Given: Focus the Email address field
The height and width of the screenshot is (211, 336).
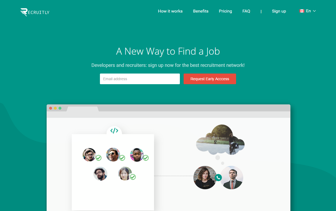Looking at the screenshot, I should (140, 79).
